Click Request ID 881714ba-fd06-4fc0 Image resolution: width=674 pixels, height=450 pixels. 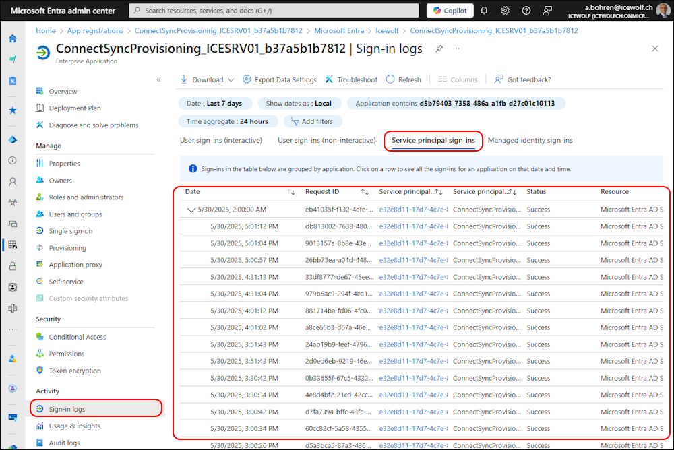(339, 311)
